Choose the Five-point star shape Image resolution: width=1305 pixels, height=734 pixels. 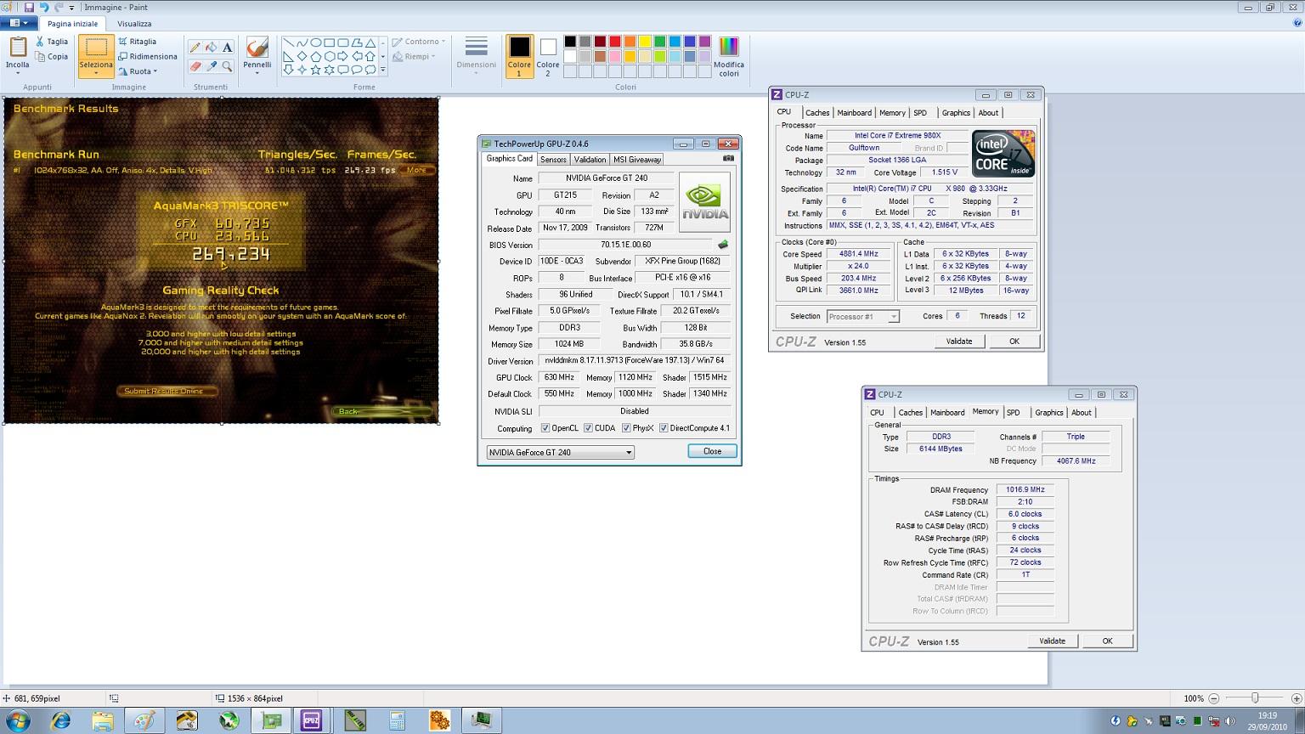tap(316, 70)
